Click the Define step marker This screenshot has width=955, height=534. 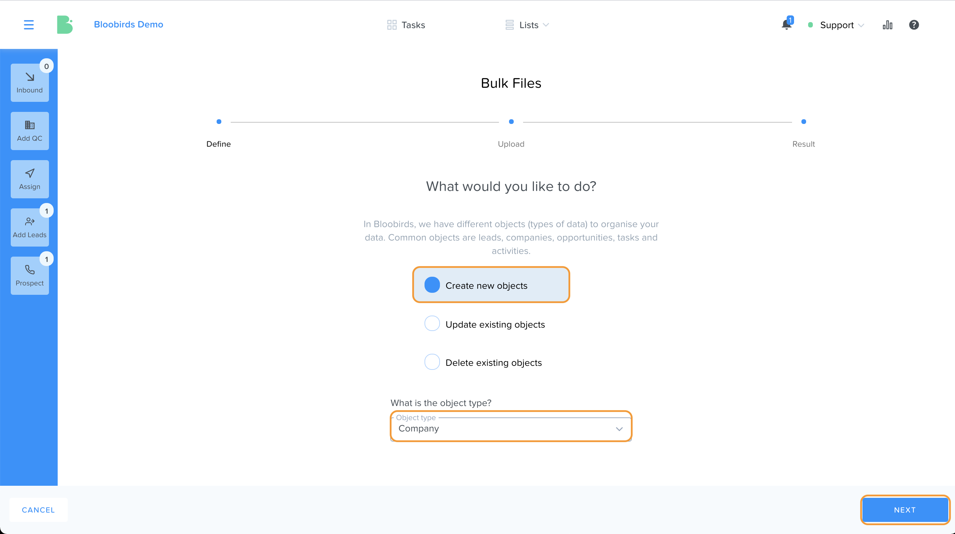219,122
